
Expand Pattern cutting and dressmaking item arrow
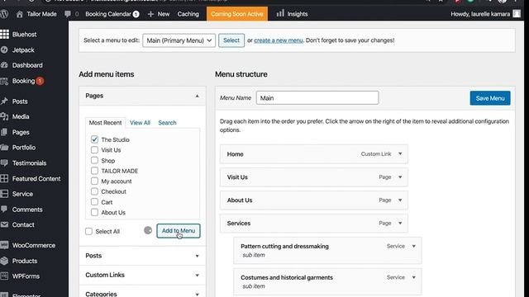coord(413,246)
